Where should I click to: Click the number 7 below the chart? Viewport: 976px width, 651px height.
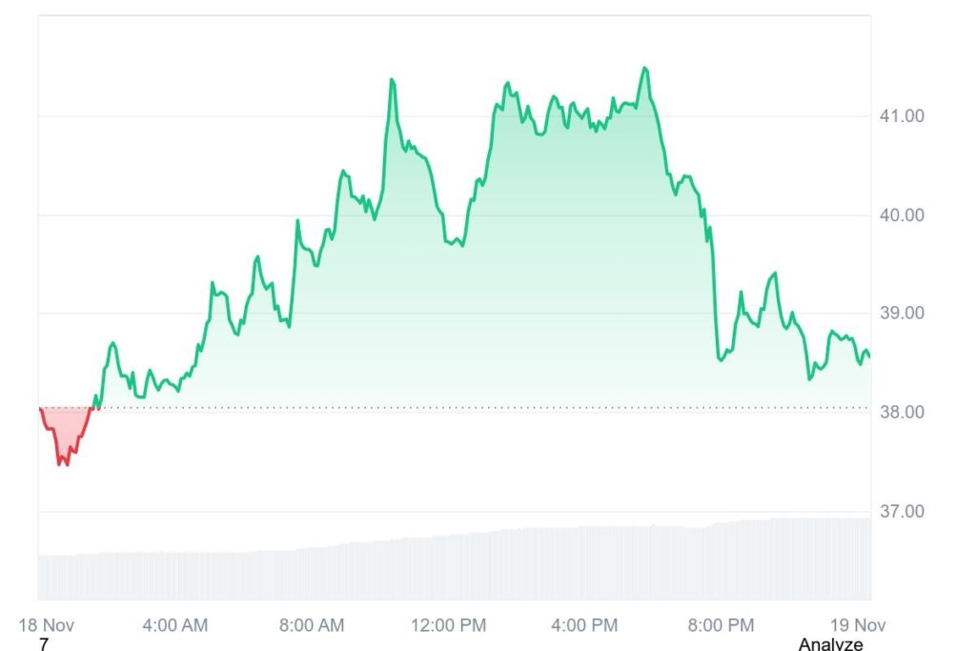43,644
